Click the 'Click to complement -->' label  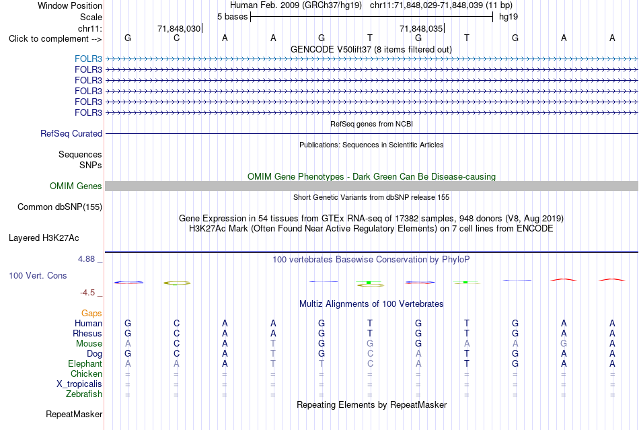[x=55, y=39]
